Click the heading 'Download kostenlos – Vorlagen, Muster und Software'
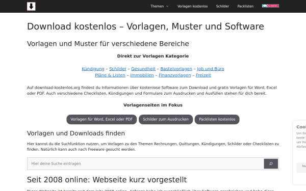The width and height of the screenshot is (306, 191). click(145, 26)
